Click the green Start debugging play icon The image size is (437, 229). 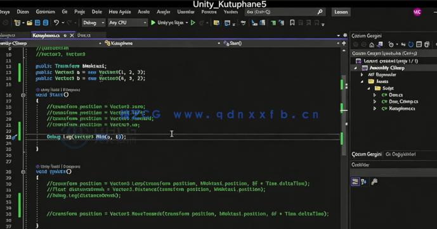[153, 23]
